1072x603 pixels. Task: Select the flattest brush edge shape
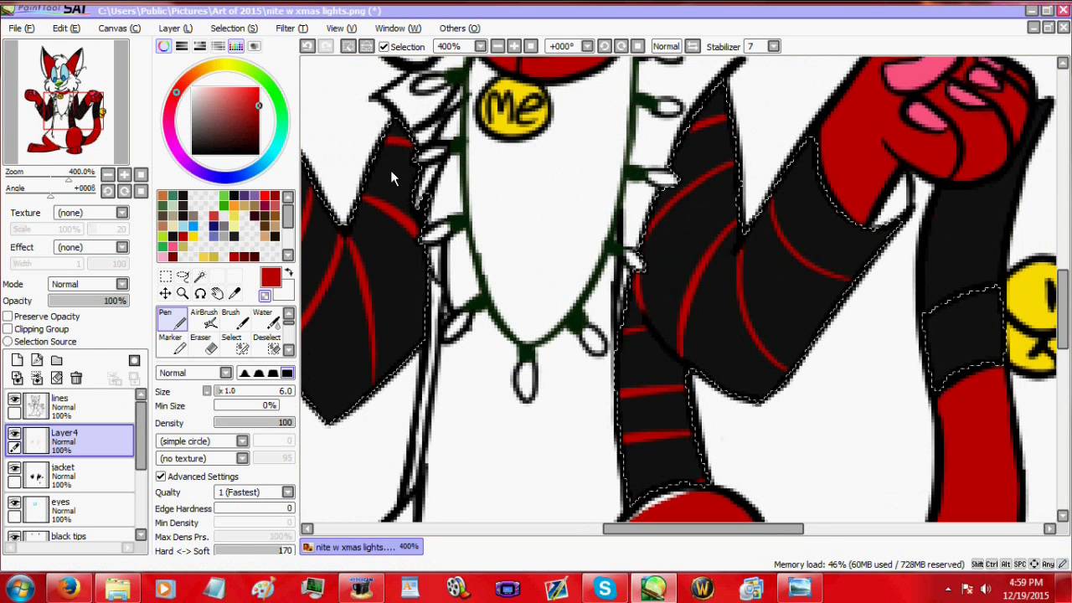287,373
